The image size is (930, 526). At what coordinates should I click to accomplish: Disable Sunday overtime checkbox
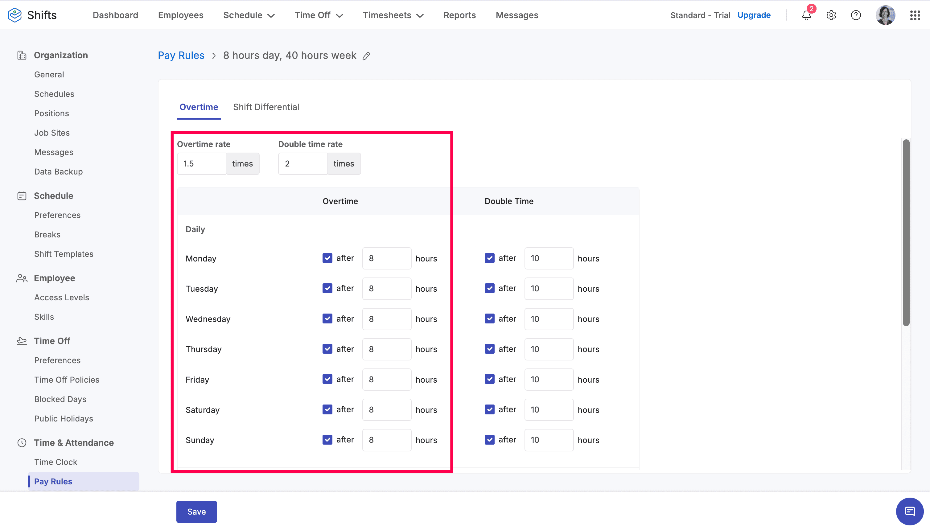(327, 440)
